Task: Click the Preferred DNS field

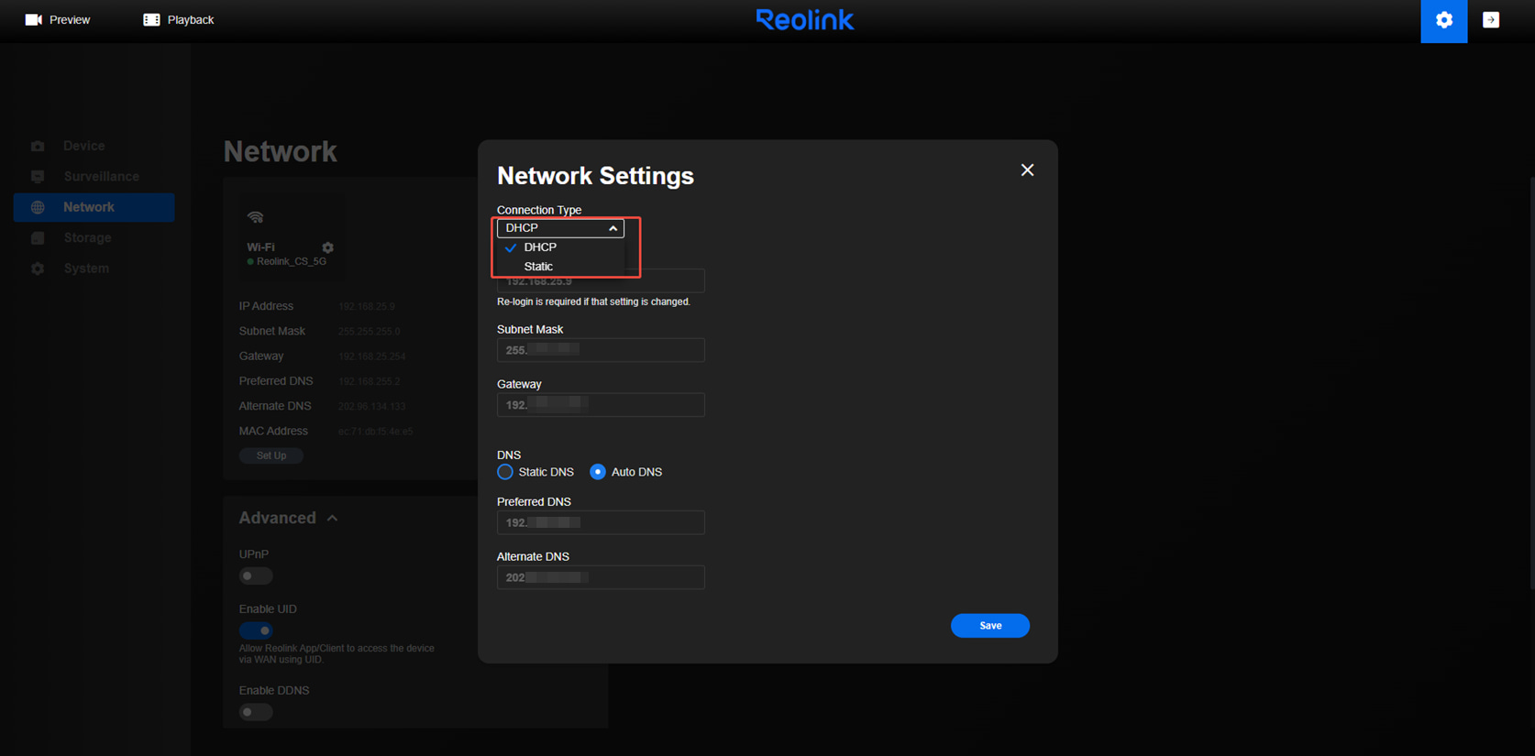Action: click(601, 522)
